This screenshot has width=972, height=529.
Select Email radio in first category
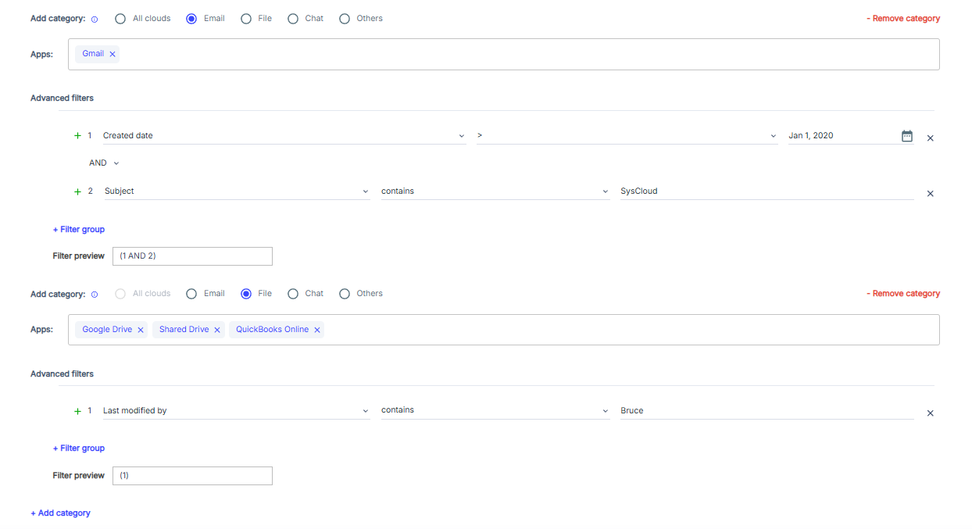click(x=191, y=19)
